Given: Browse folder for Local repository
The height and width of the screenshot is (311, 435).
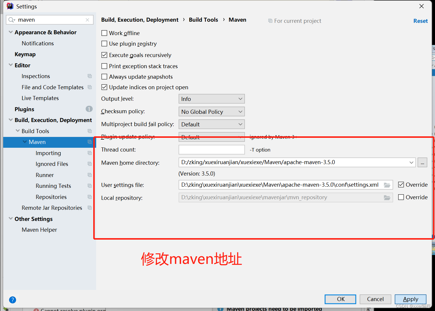Looking at the screenshot, I should (x=387, y=198).
